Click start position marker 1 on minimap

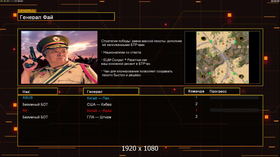coord(203,76)
